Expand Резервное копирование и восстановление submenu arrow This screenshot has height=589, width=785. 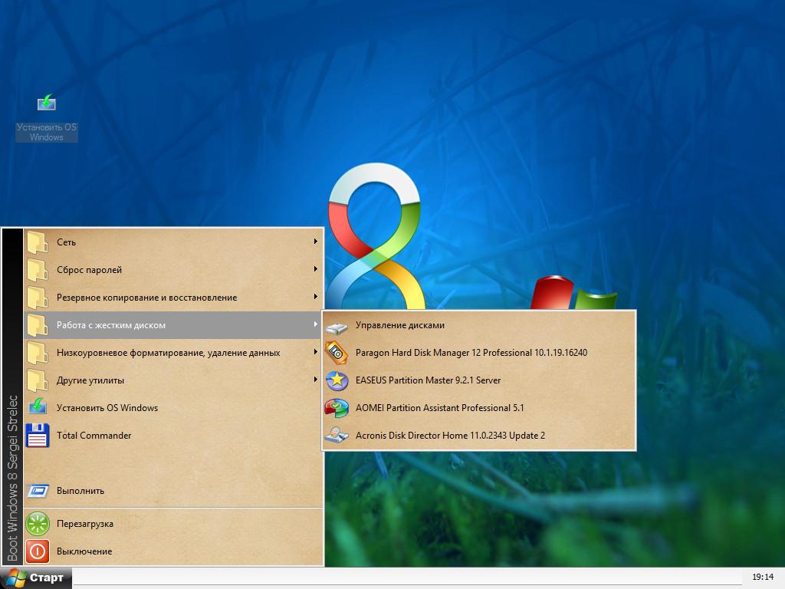point(315,298)
